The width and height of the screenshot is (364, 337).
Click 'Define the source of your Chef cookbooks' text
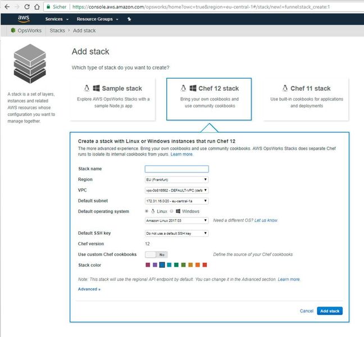253,254
